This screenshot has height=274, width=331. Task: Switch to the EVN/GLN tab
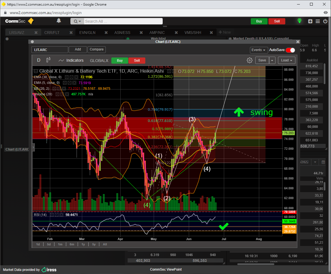[88, 33]
